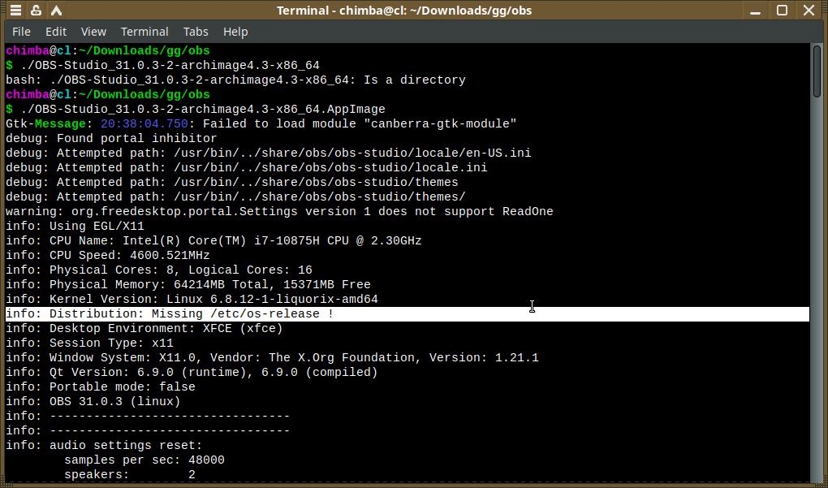Click the CPU Speed 4600.521MHz line
828x488 pixels.
[108, 256]
